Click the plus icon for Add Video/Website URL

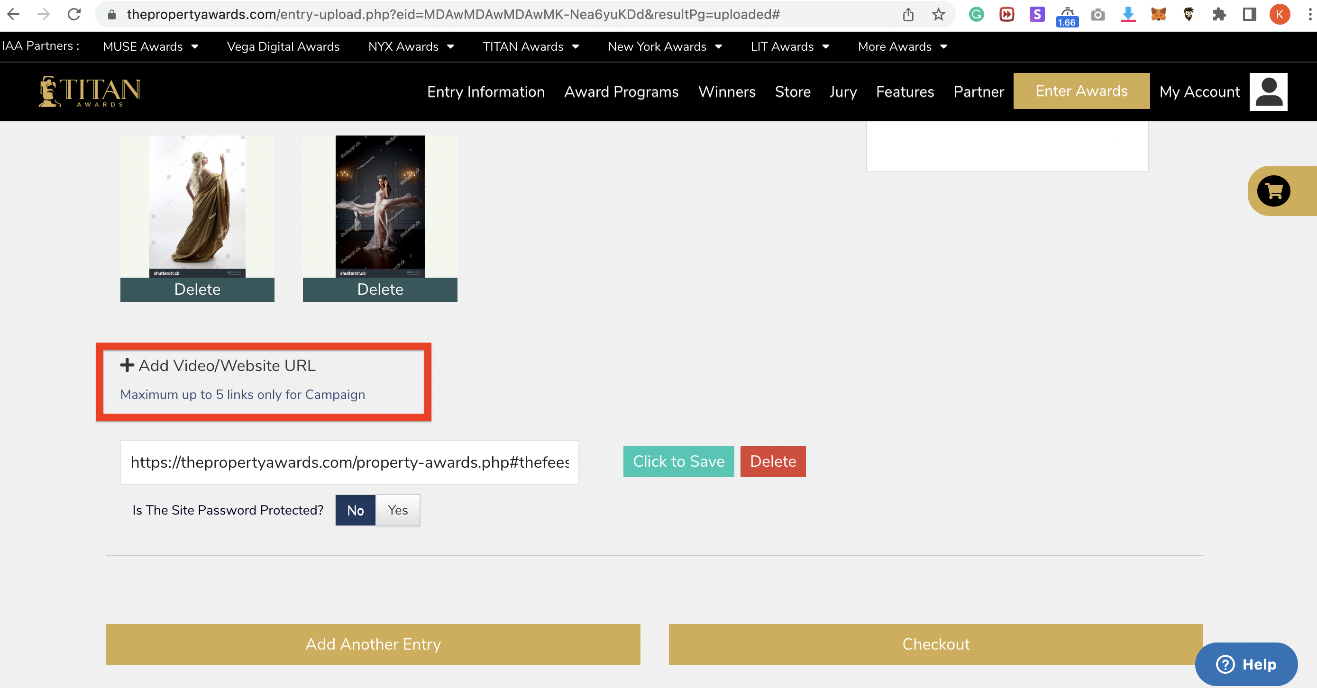pyautogui.click(x=127, y=365)
